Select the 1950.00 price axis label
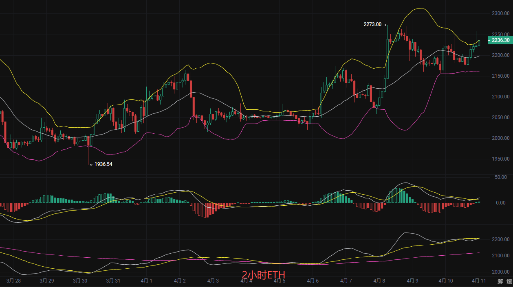Screen dimensions: 513x287 (x=500, y=159)
